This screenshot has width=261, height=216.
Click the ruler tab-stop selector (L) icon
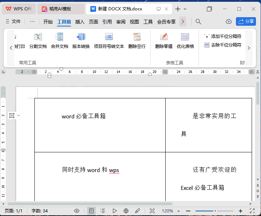pos(3,72)
